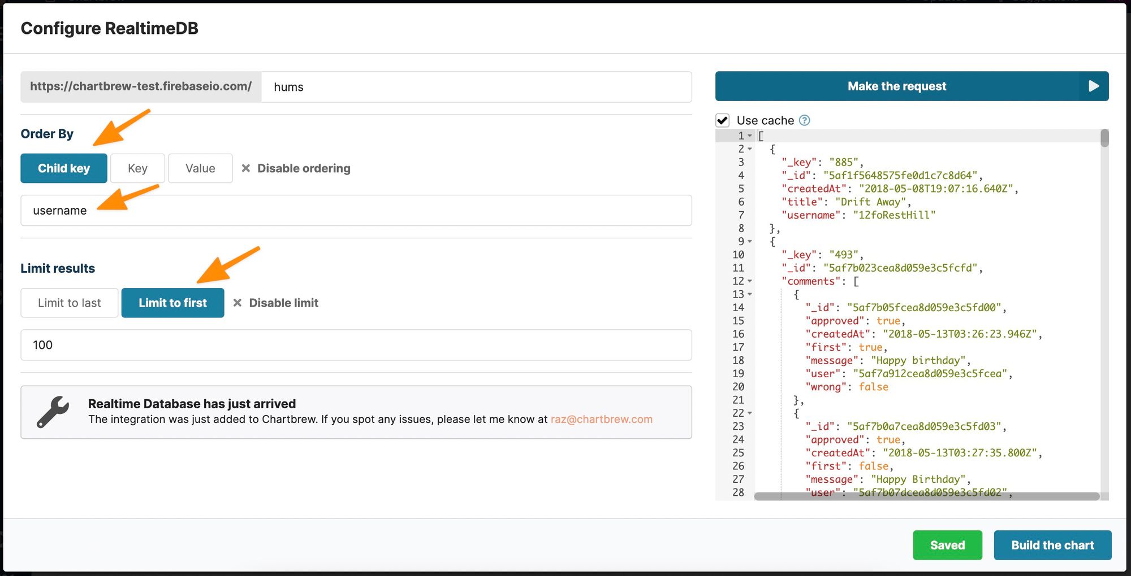Click the wrench icon in the notice
Image resolution: width=1131 pixels, height=576 pixels.
coord(53,412)
